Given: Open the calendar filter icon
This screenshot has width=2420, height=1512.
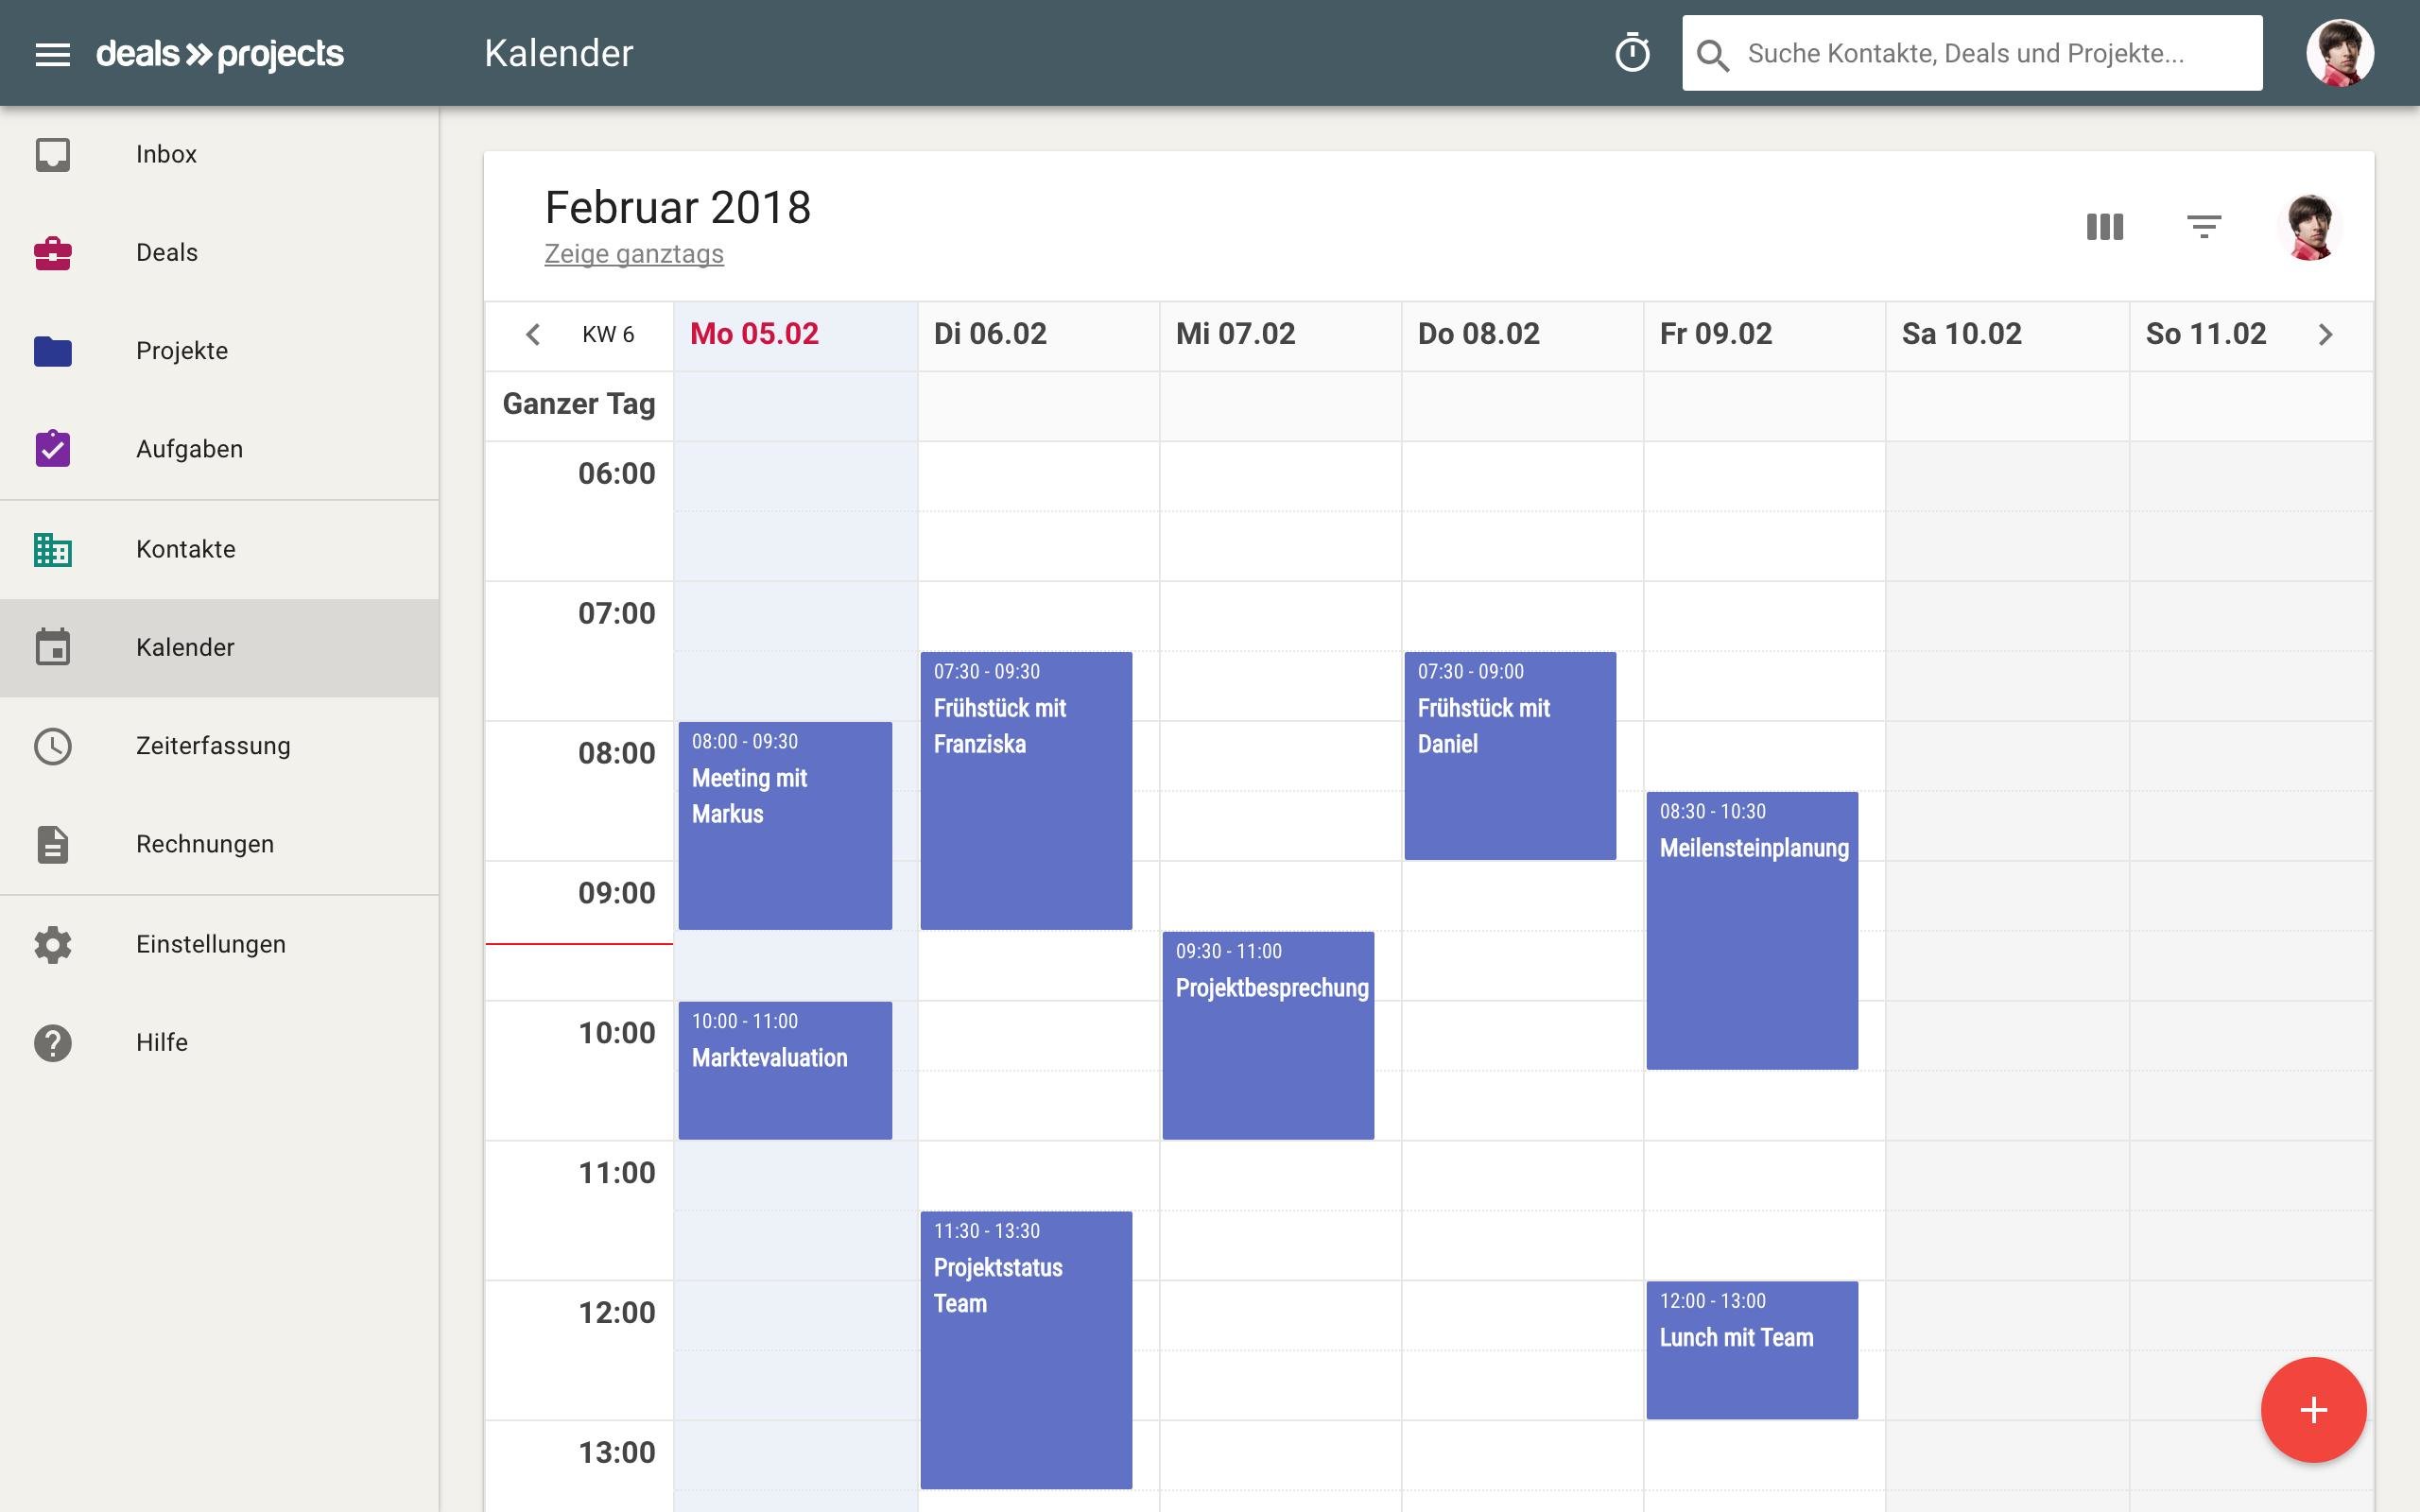Looking at the screenshot, I should coord(2204,227).
